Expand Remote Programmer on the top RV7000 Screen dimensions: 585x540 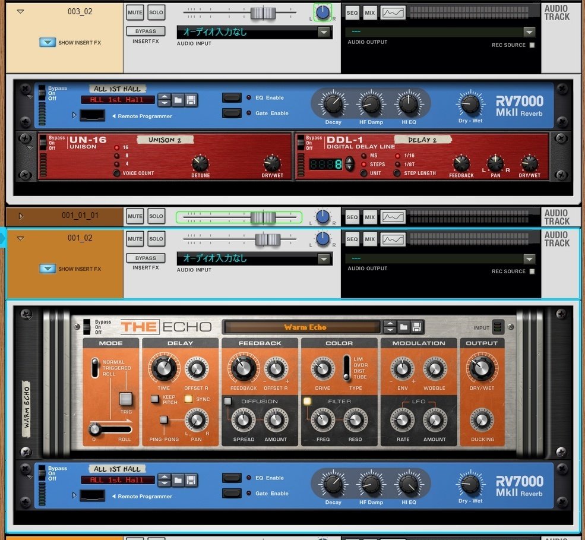pyautogui.click(x=74, y=115)
